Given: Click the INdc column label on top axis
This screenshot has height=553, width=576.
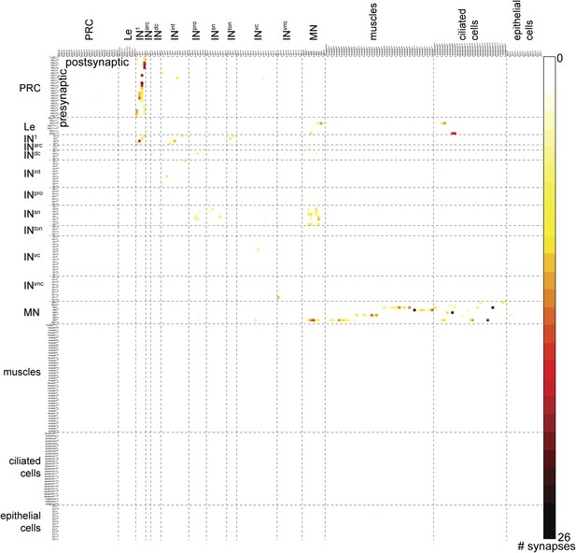Looking at the screenshot, I should [x=157, y=32].
